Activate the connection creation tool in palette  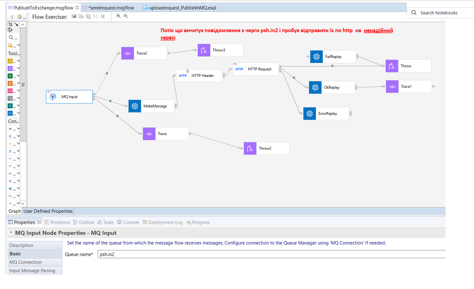point(16,25)
